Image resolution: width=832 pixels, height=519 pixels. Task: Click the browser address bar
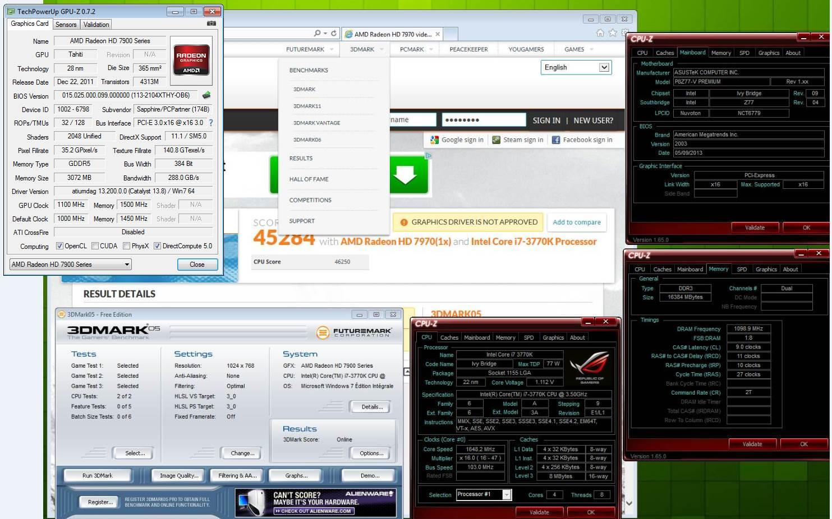(x=268, y=34)
